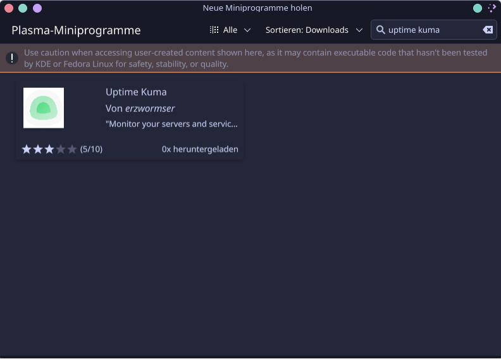Click the Plasma-Miniprogramme heading
The height and width of the screenshot is (359, 501).
point(76,30)
